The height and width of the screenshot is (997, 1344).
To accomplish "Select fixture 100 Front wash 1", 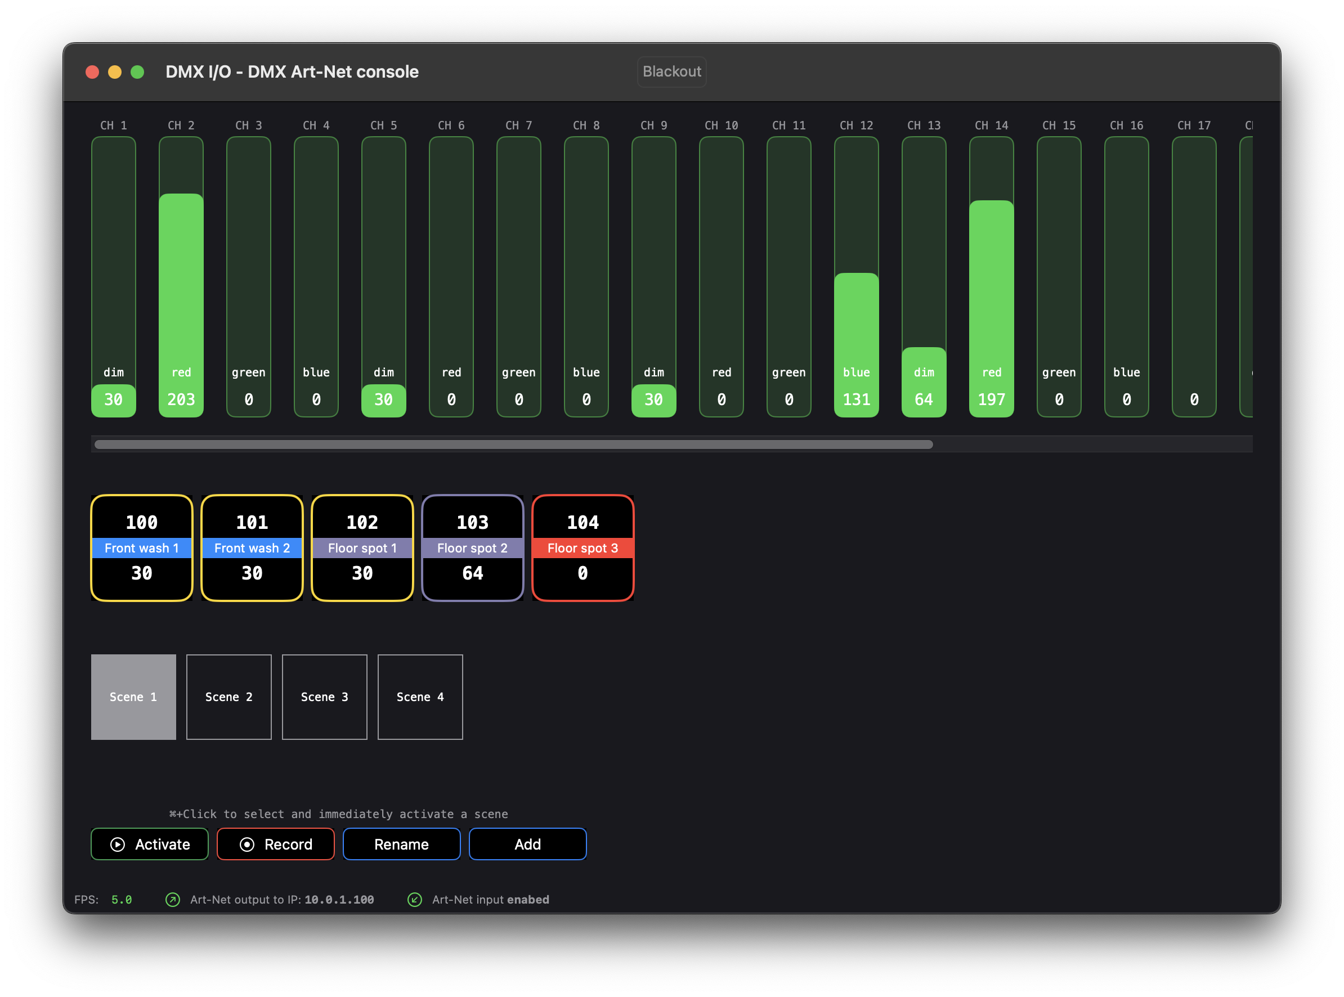I will (142, 547).
